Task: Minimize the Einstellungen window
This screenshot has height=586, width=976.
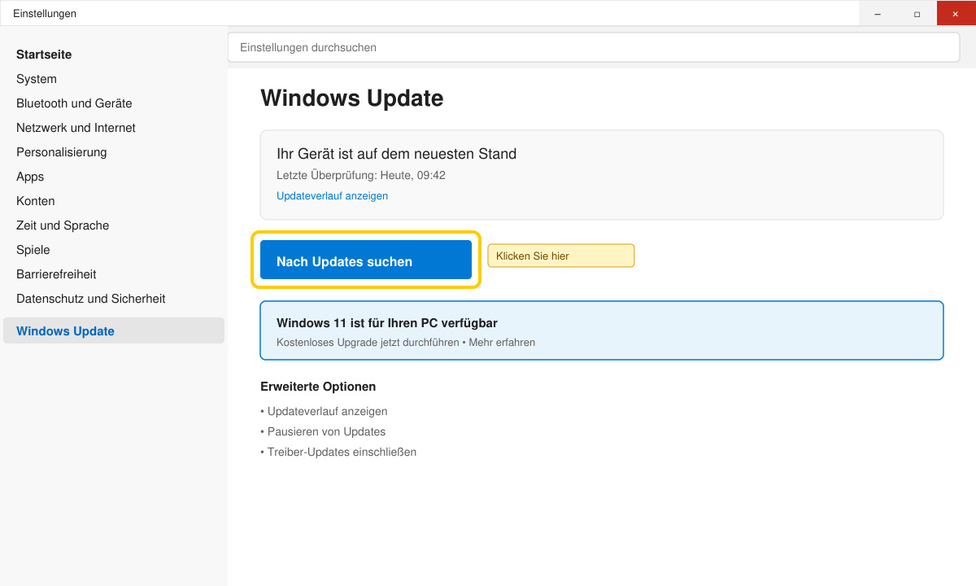Action: (878, 13)
